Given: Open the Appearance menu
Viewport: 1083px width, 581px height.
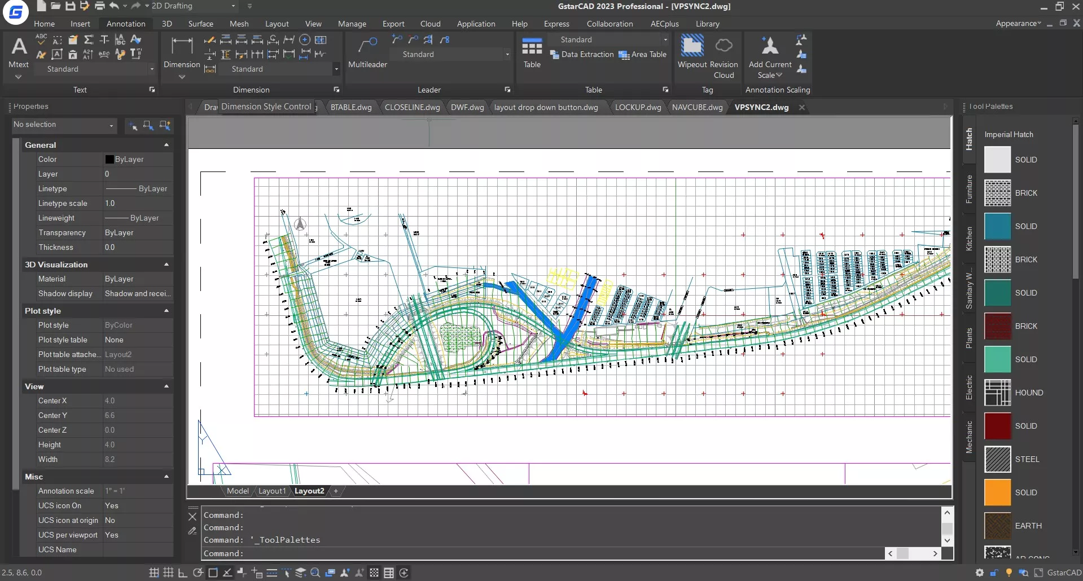Looking at the screenshot, I should (x=1018, y=23).
